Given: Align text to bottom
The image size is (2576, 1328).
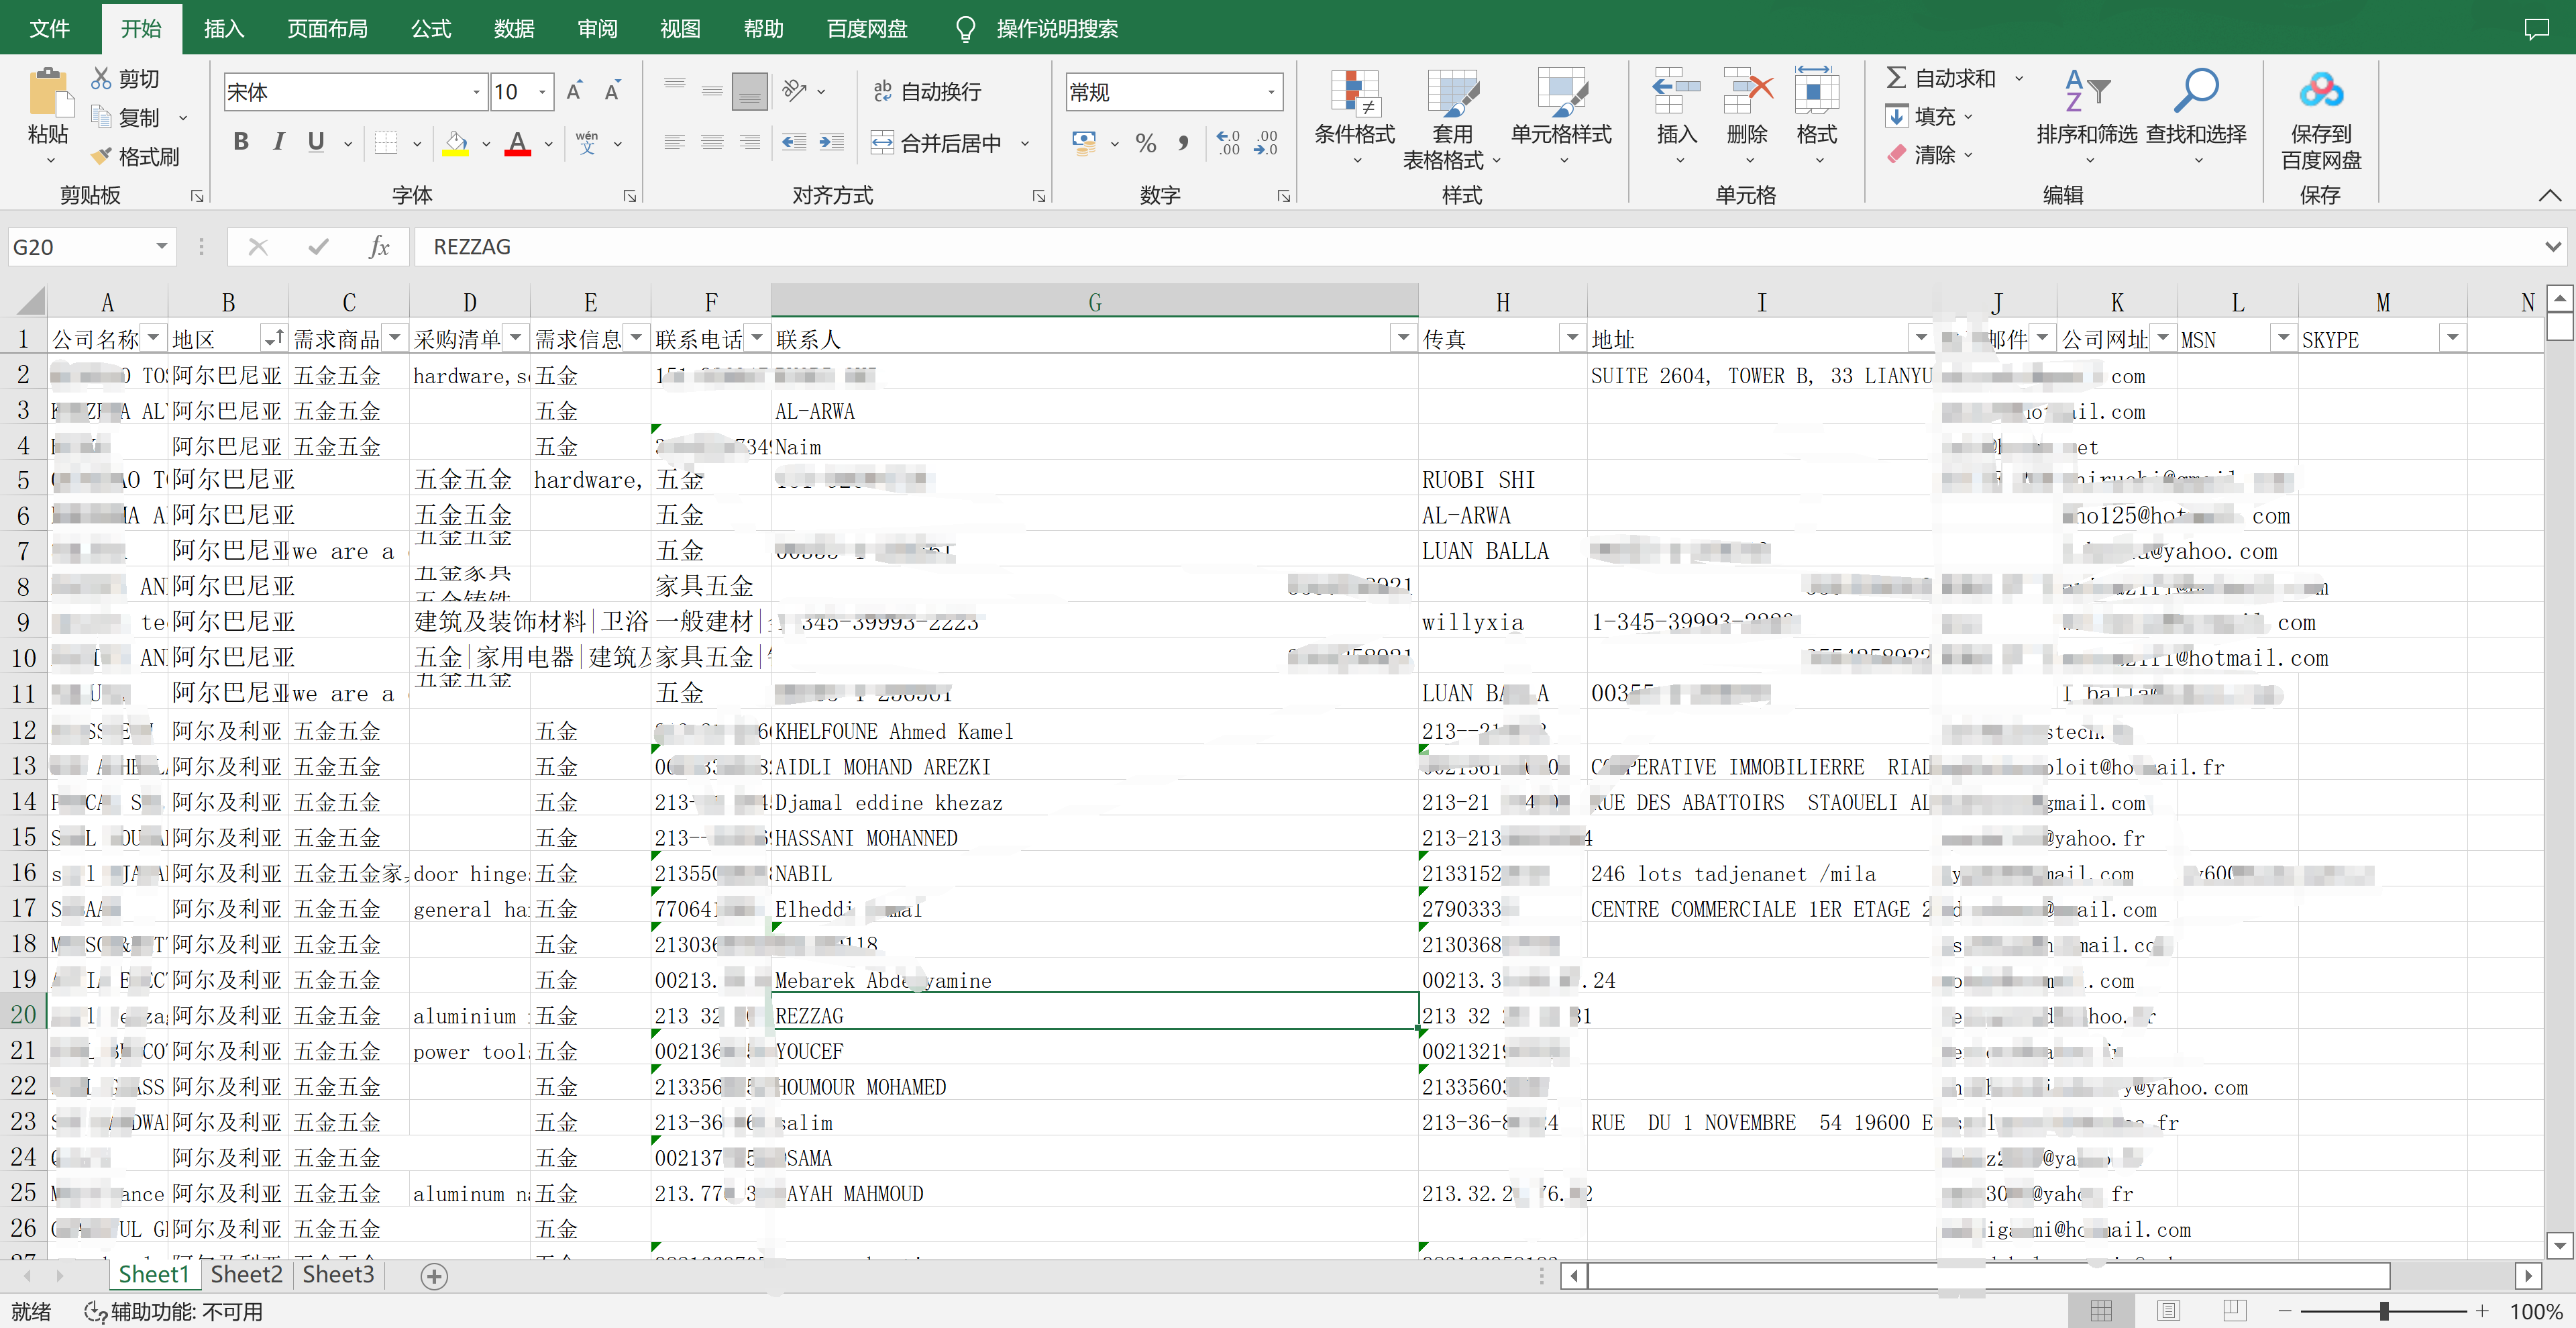Looking at the screenshot, I should coord(749,91).
